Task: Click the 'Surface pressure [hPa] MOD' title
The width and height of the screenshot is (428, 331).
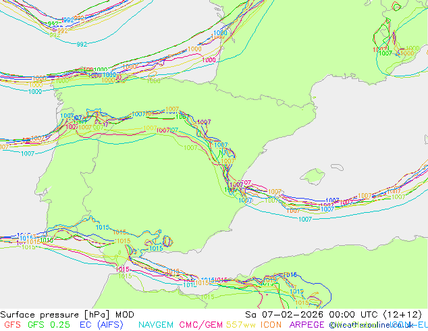Action: click(67, 315)
